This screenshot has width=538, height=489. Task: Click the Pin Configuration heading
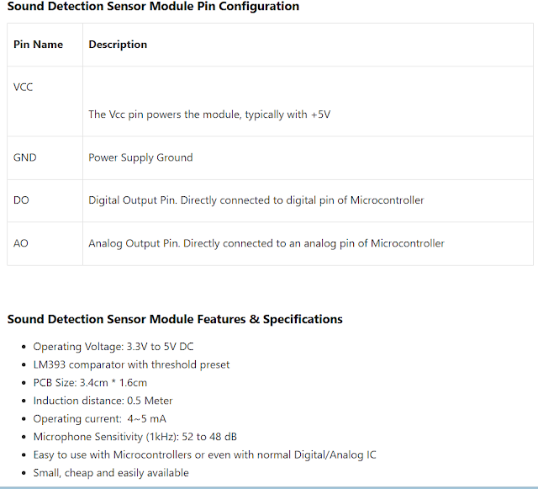coord(153,6)
